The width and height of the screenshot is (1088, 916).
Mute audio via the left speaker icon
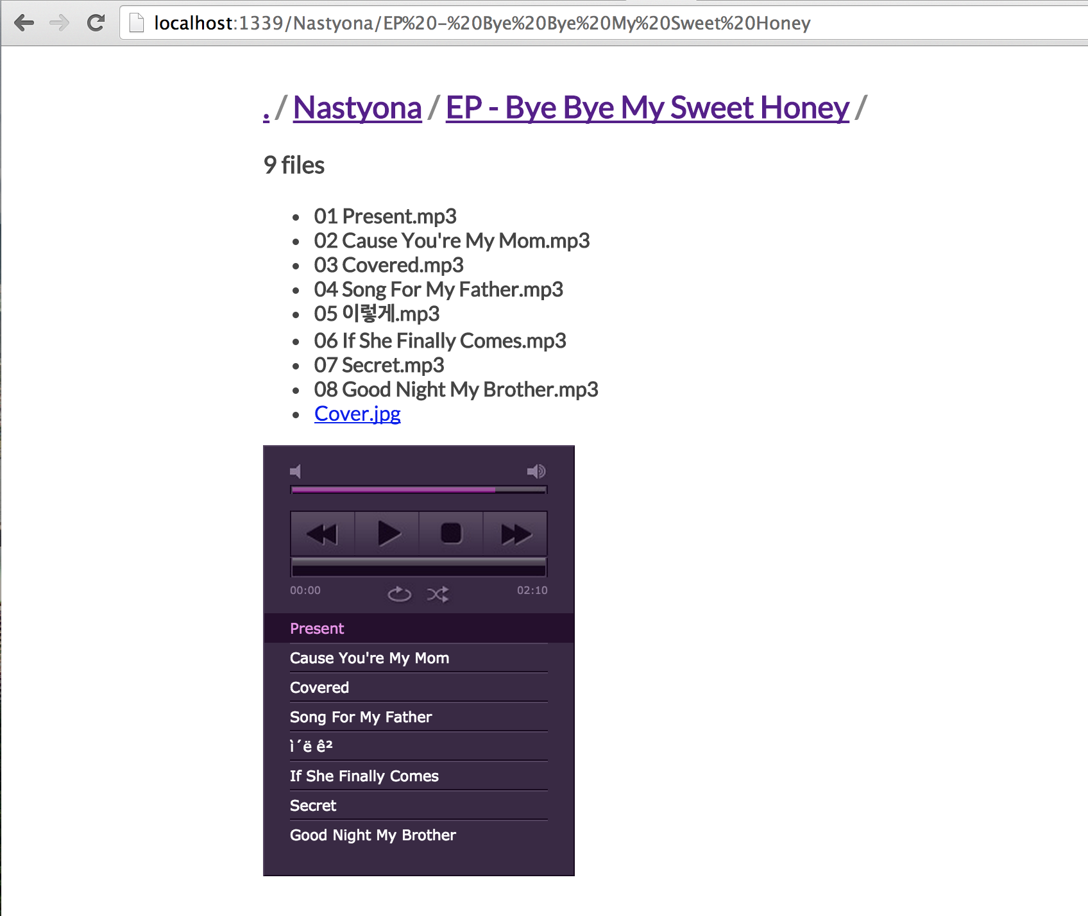296,471
